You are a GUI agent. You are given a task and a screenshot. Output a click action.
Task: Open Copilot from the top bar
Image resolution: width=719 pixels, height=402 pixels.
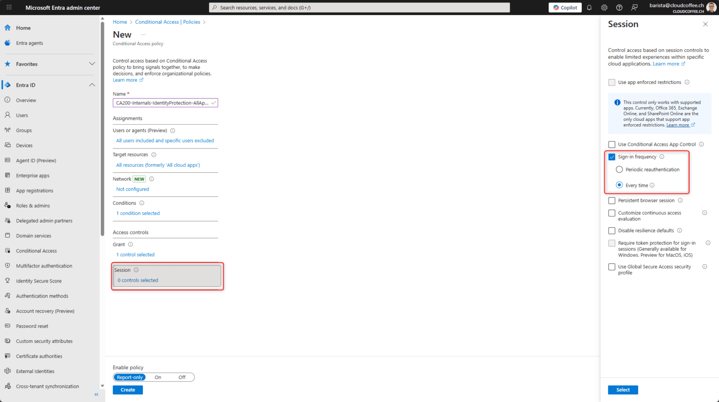click(x=565, y=7)
